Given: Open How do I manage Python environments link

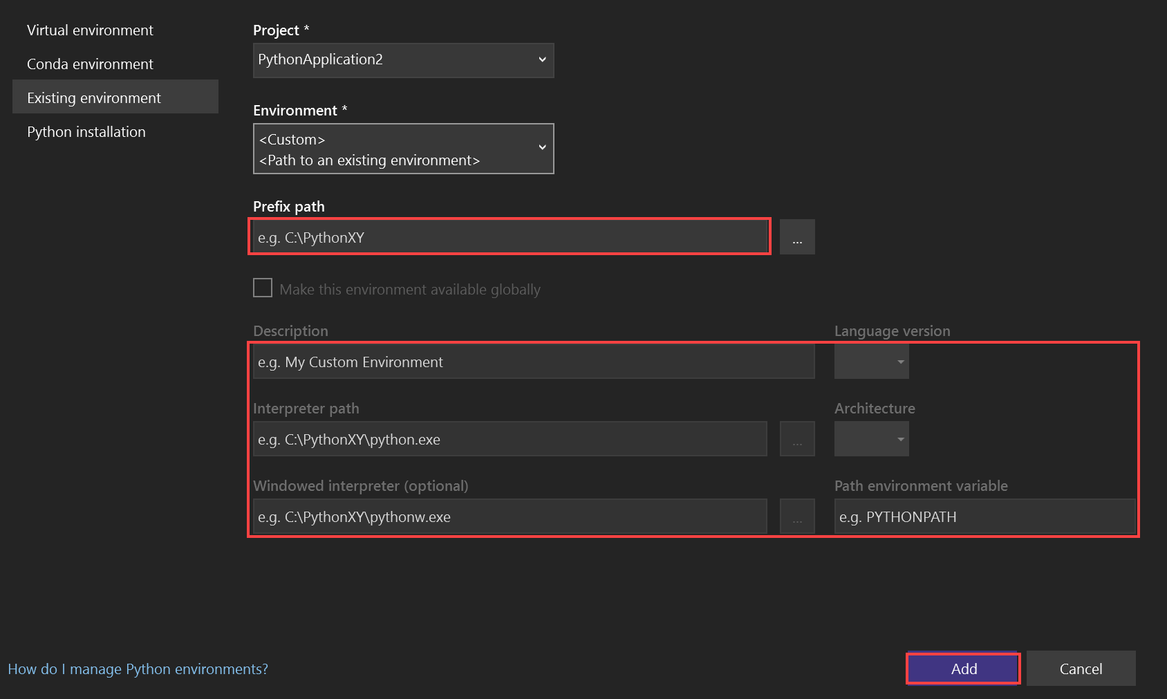Looking at the screenshot, I should click(x=138, y=669).
